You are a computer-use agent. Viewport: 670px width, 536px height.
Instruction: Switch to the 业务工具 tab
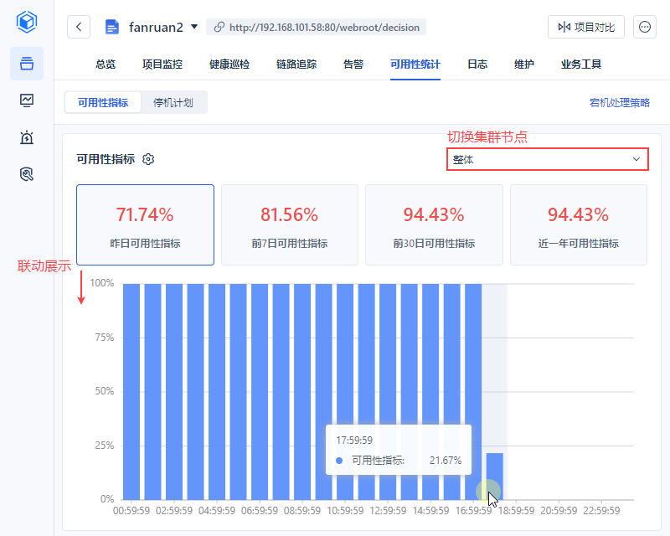[x=581, y=64]
